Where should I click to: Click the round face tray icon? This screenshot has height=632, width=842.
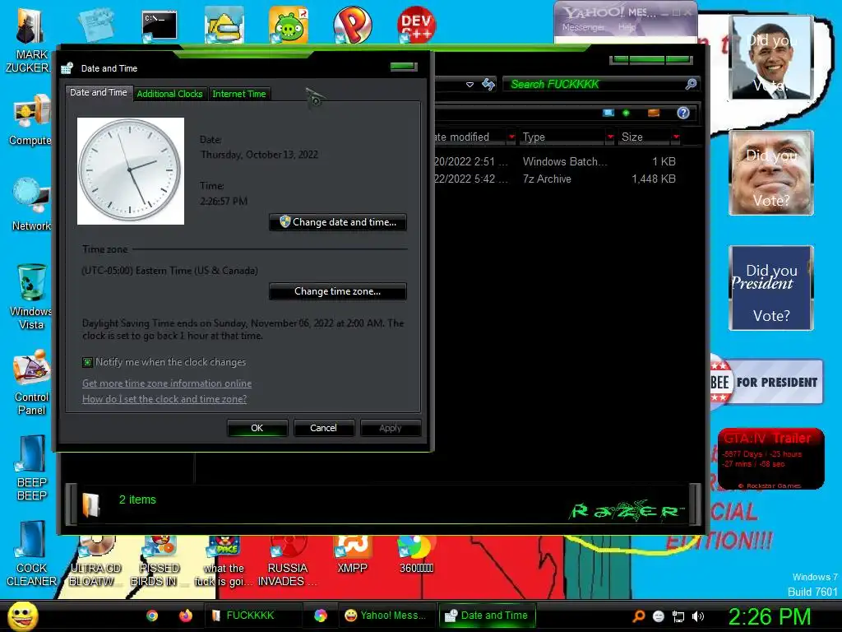(x=659, y=616)
